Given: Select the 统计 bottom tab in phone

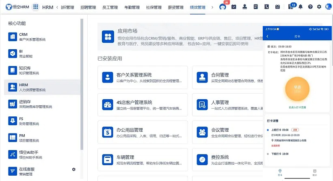Looking at the screenshot, I should 315,172.
